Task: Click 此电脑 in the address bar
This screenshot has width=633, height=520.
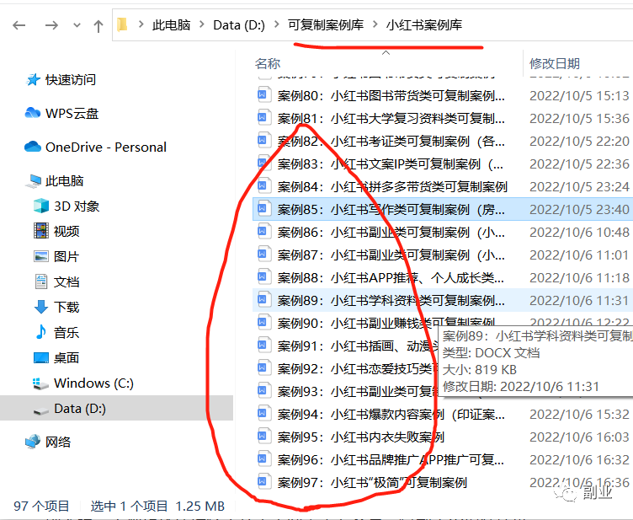Action: pos(171,24)
